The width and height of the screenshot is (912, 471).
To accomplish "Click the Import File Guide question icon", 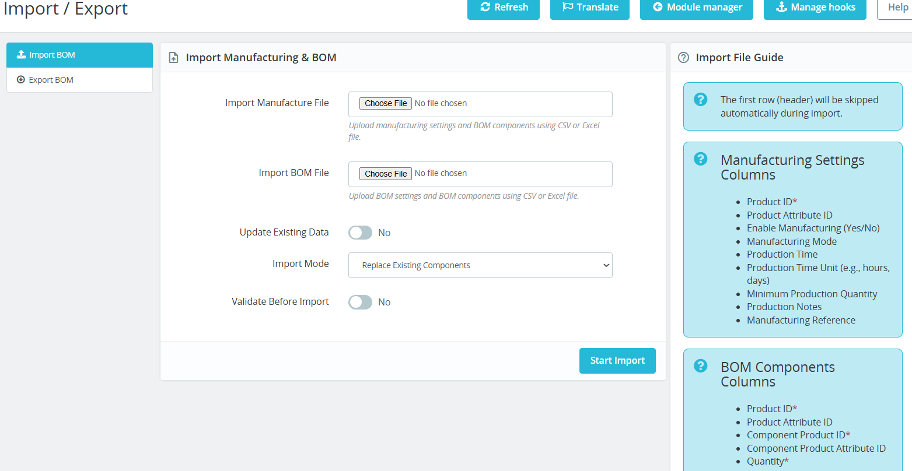I will click(683, 58).
